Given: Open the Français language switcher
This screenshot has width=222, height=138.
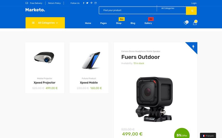Looking at the screenshot, I should tap(208, 136).
